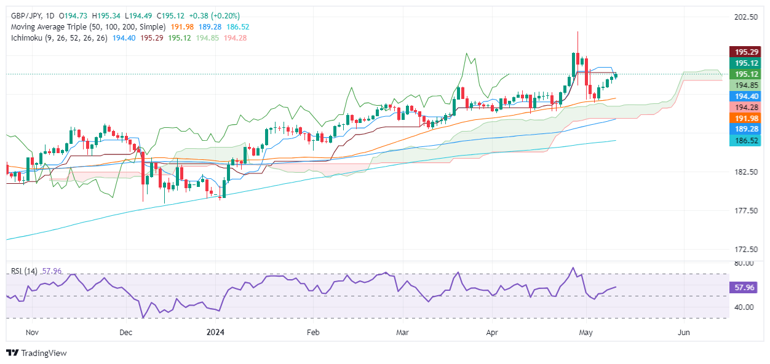770x364 pixels.
Task: Click the orange 191.98 moving average label
Action: (x=747, y=119)
